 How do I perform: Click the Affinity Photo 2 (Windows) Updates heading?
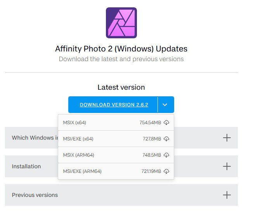click(121, 49)
